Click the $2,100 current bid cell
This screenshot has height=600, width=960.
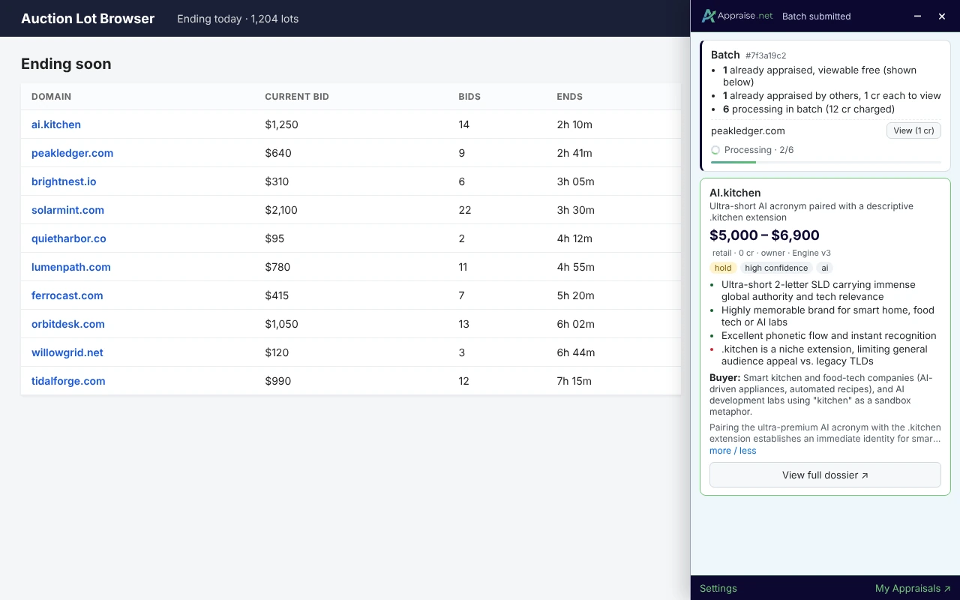point(281,210)
